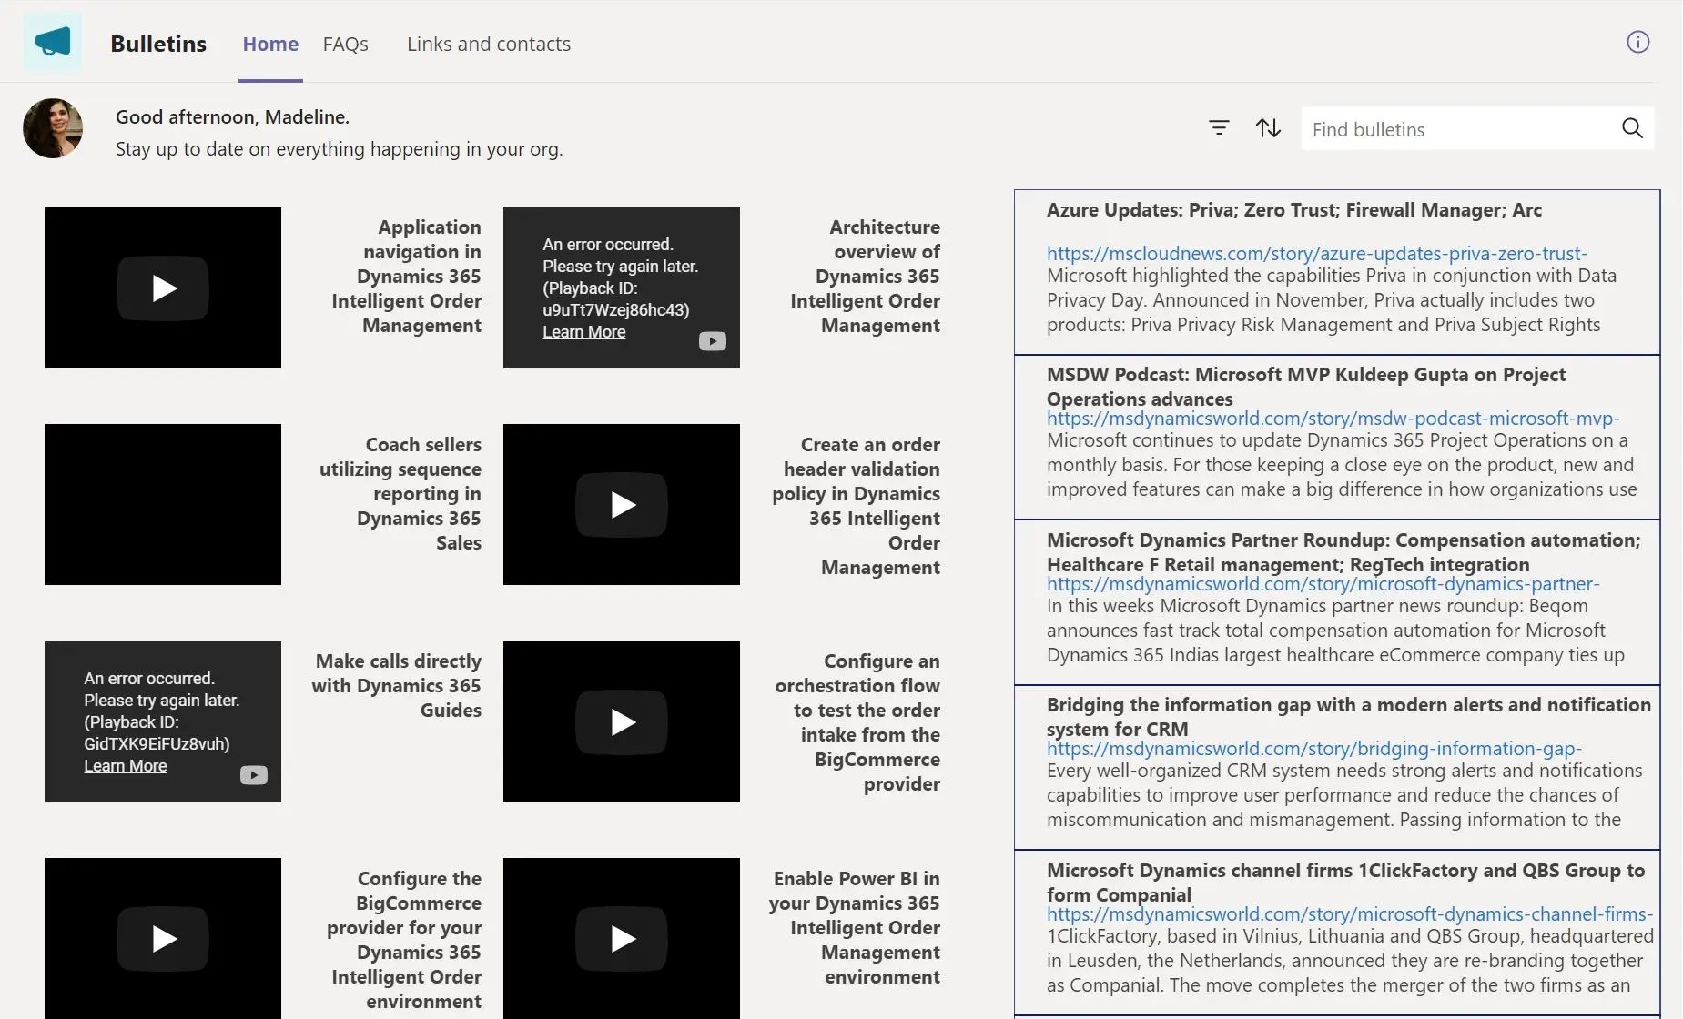Play the Application navigation video

[163, 288]
